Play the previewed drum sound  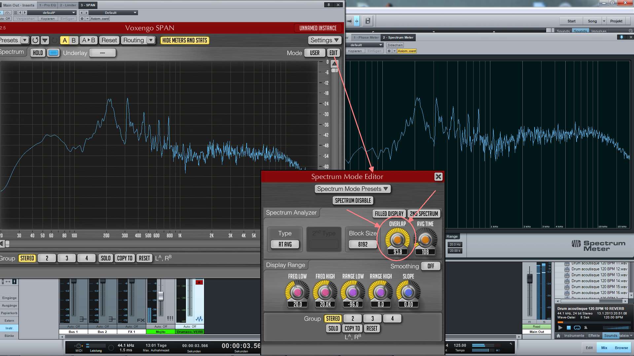pyautogui.click(x=560, y=328)
